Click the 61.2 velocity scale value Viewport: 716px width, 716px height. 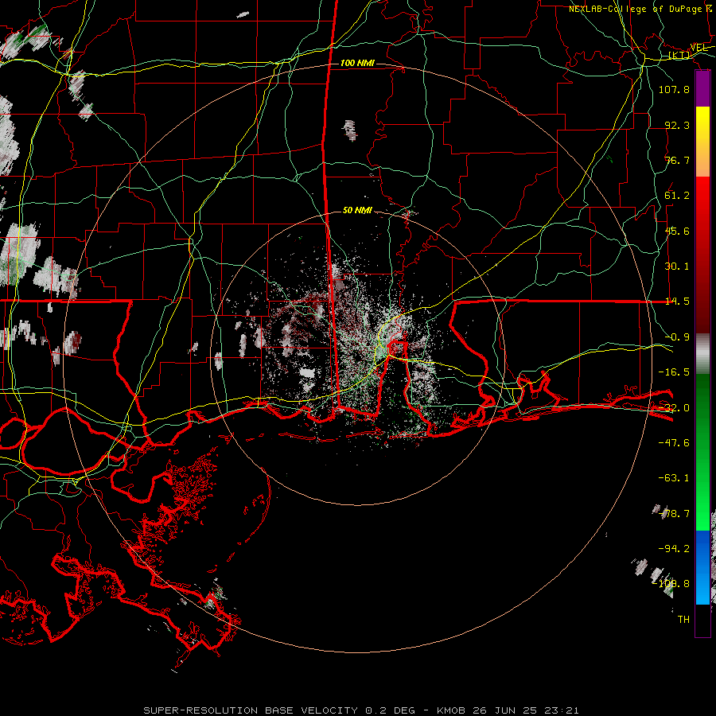[677, 196]
